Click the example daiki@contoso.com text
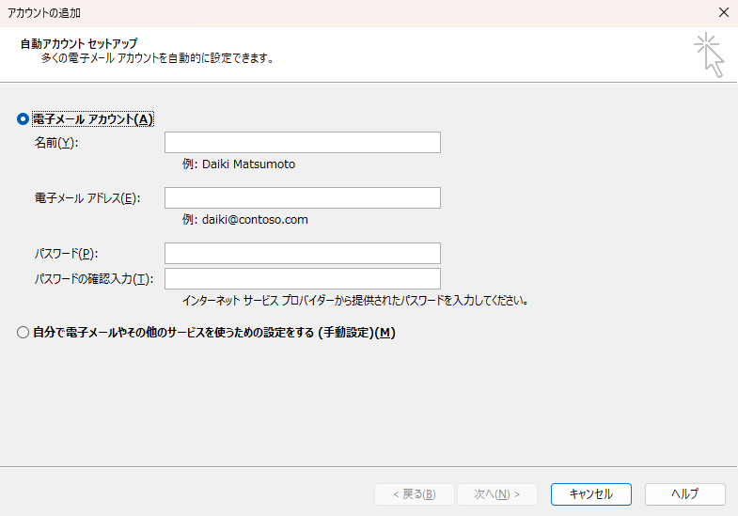Viewport: 738px width, 516px height. (245, 220)
